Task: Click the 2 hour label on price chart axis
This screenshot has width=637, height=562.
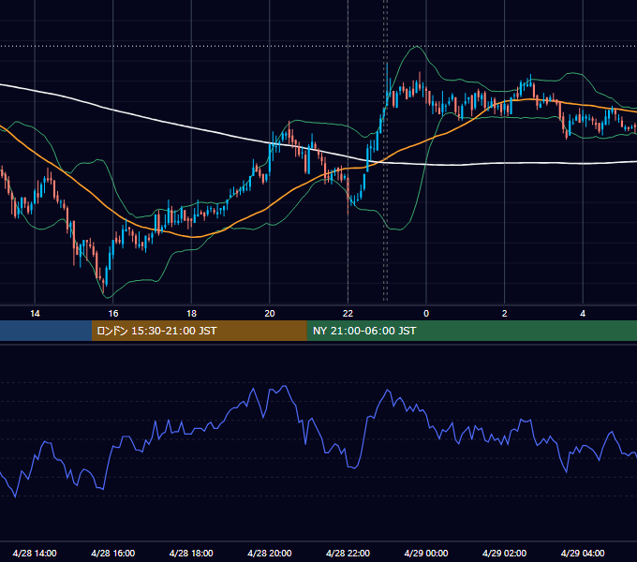Action: click(x=505, y=314)
